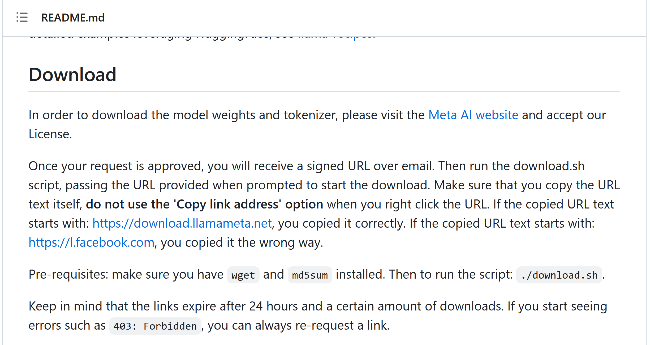
Task: Click the horizontal rule under Download heading
Action: [x=324, y=91]
